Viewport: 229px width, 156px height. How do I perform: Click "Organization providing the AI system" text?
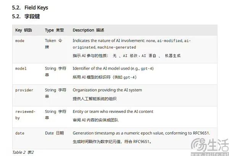[107, 90]
